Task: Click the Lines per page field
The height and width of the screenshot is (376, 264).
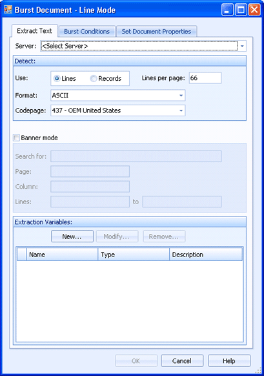Action: pyautogui.click(x=205, y=78)
